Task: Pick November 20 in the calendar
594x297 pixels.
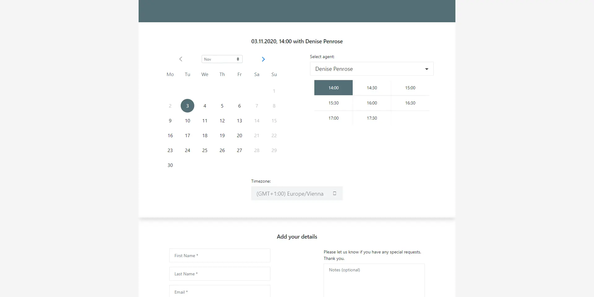Action: pyautogui.click(x=239, y=135)
